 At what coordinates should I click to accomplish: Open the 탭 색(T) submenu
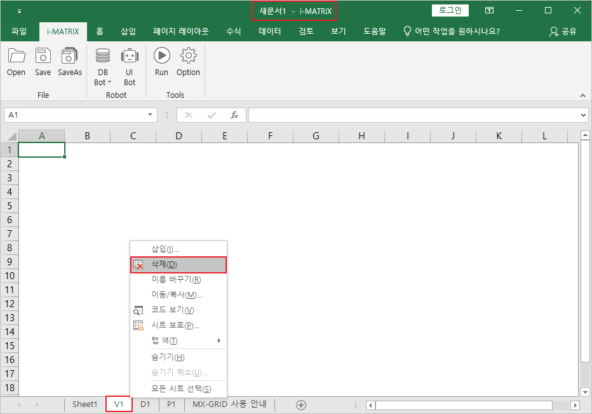[x=178, y=341]
